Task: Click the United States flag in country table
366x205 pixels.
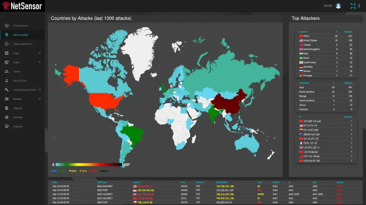Action: pos(301,40)
